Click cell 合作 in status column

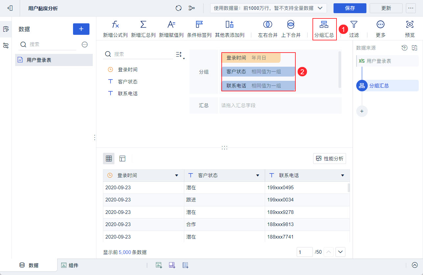(x=224, y=224)
